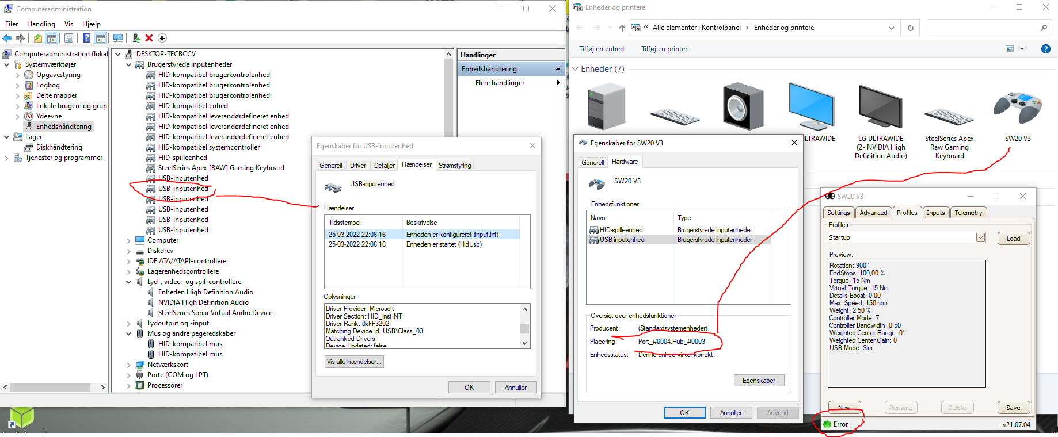Click the Oplysninger box scrollbar down arrow
Screen dimensions: 1058x437
(524, 343)
